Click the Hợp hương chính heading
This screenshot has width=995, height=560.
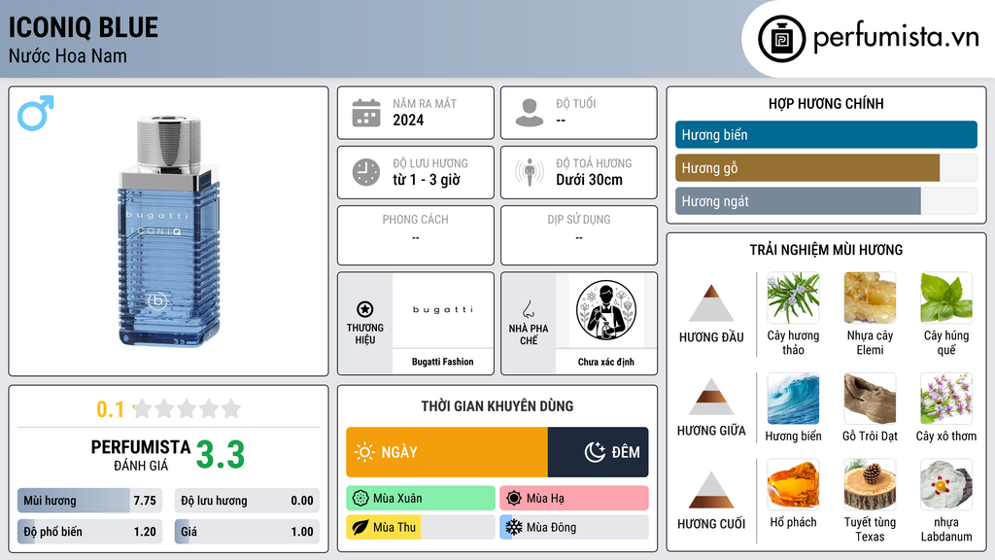[826, 103]
